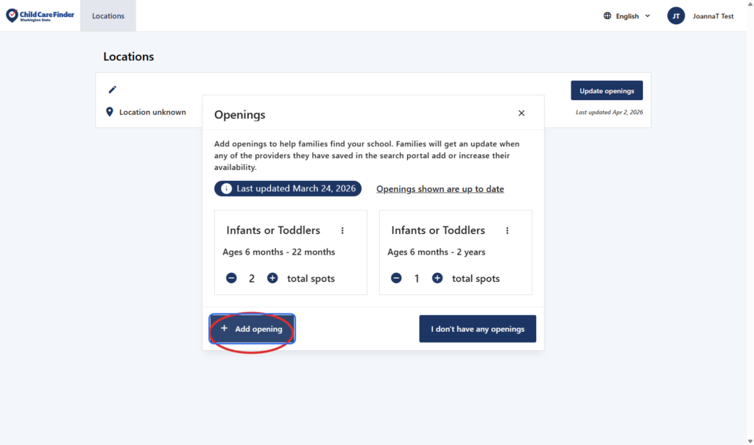
Task: Decrease spots for Ages 6 months - 22 months
Action: (x=231, y=278)
